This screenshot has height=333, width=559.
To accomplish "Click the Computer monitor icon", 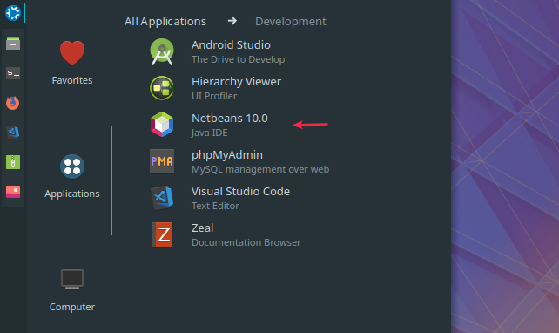I will [72, 279].
